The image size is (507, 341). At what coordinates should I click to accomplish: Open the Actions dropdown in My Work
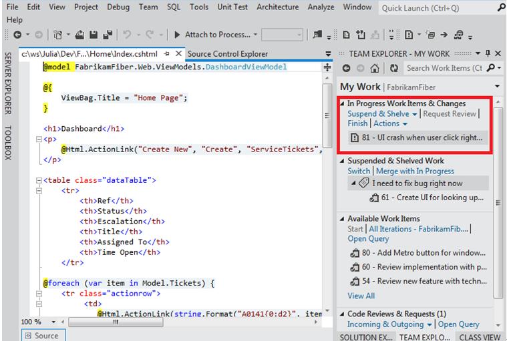tap(405, 124)
